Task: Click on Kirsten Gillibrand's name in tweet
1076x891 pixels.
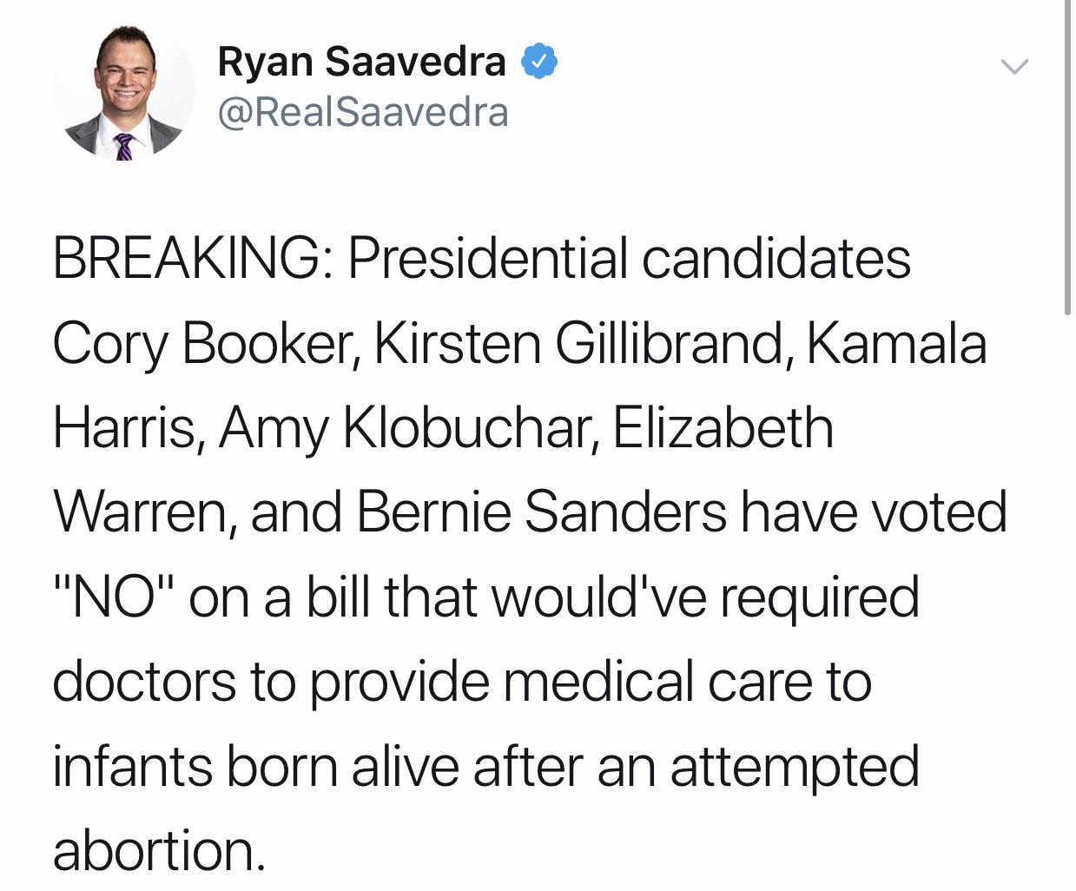Action: pyautogui.click(x=580, y=343)
